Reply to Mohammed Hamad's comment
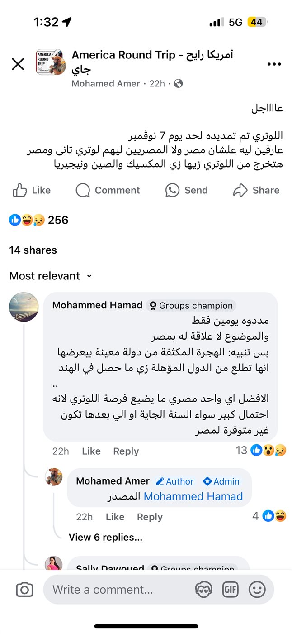 126,451
